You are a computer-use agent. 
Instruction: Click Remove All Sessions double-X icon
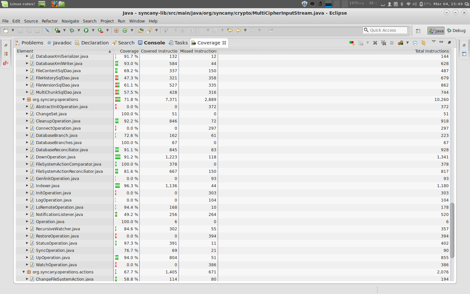pos(384,43)
